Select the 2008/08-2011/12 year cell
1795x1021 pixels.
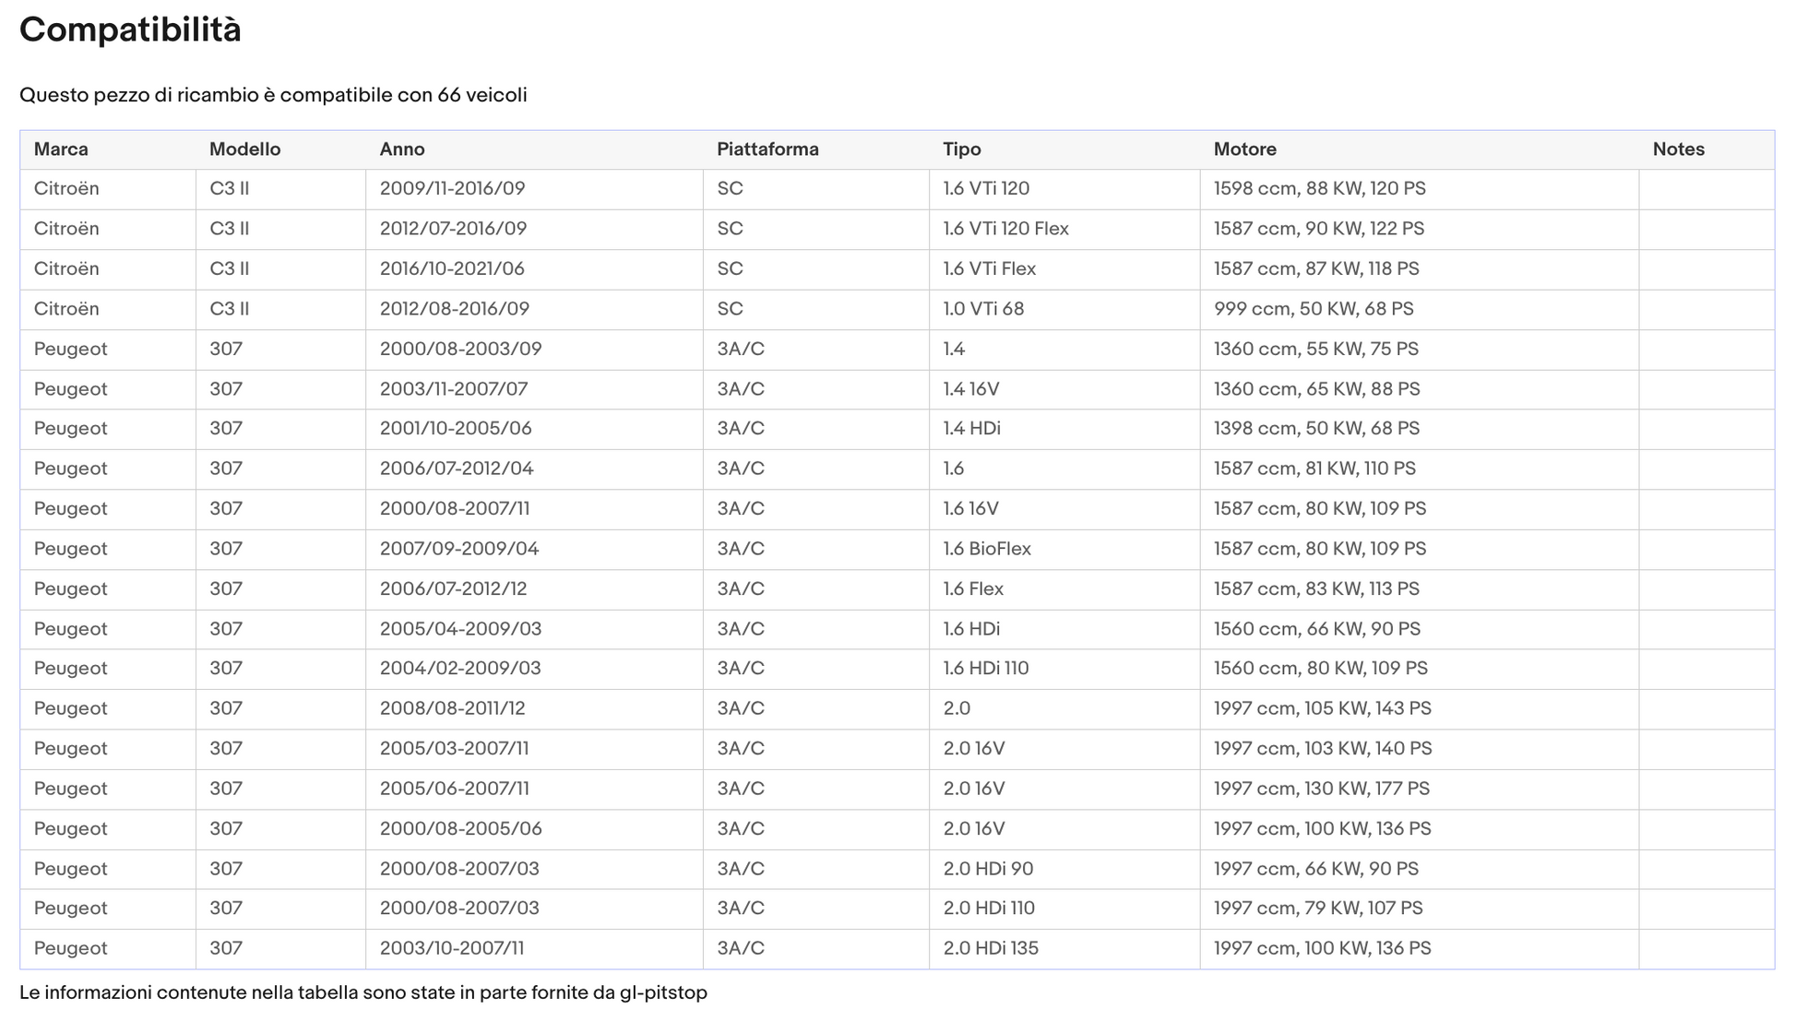[x=534, y=708]
